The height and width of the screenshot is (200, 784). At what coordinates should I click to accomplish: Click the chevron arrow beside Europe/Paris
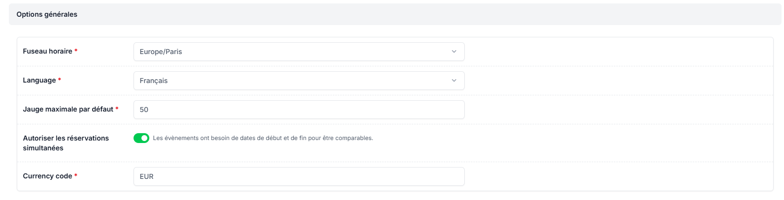tap(454, 52)
